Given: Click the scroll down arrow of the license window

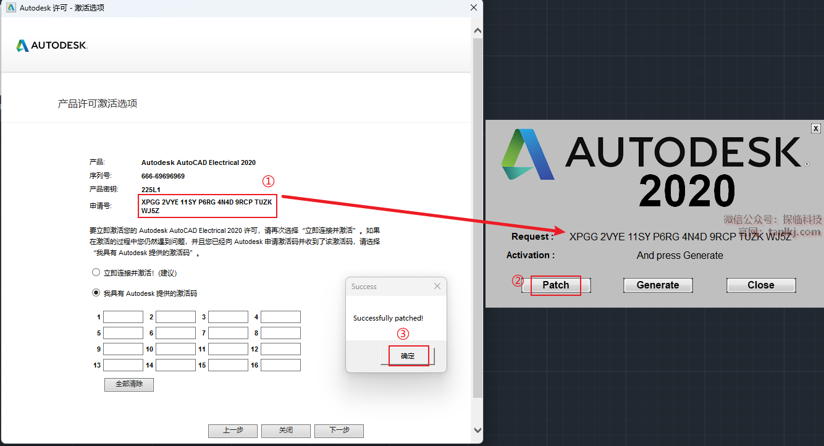Looking at the screenshot, I should point(477,430).
